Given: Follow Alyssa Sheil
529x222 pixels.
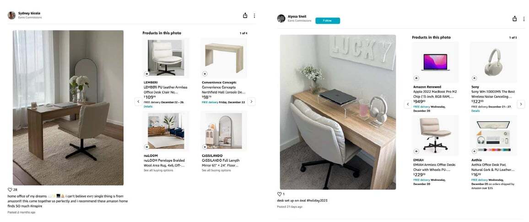Looking at the screenshot, I should 328,21.
